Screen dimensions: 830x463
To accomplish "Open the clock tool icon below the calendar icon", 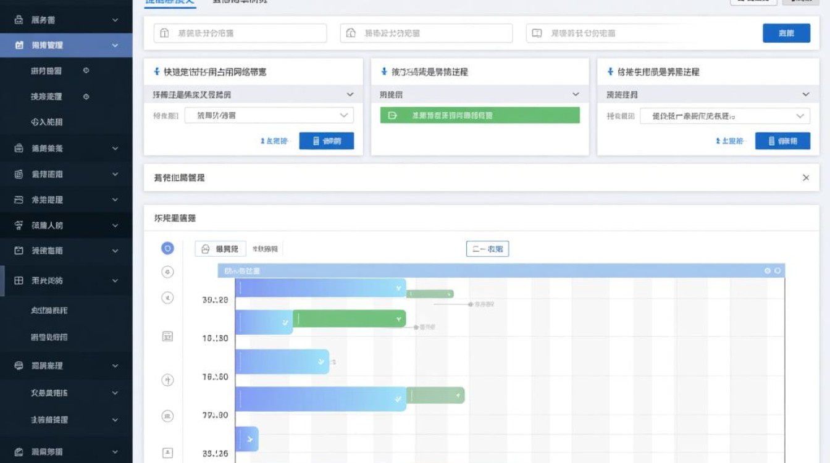I will [x=167, y=380].
